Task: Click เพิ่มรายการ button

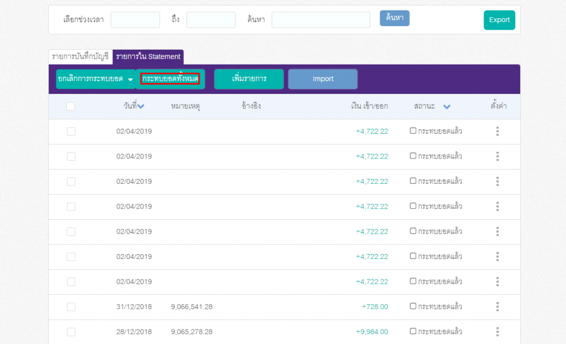Action: pos(249,79)
